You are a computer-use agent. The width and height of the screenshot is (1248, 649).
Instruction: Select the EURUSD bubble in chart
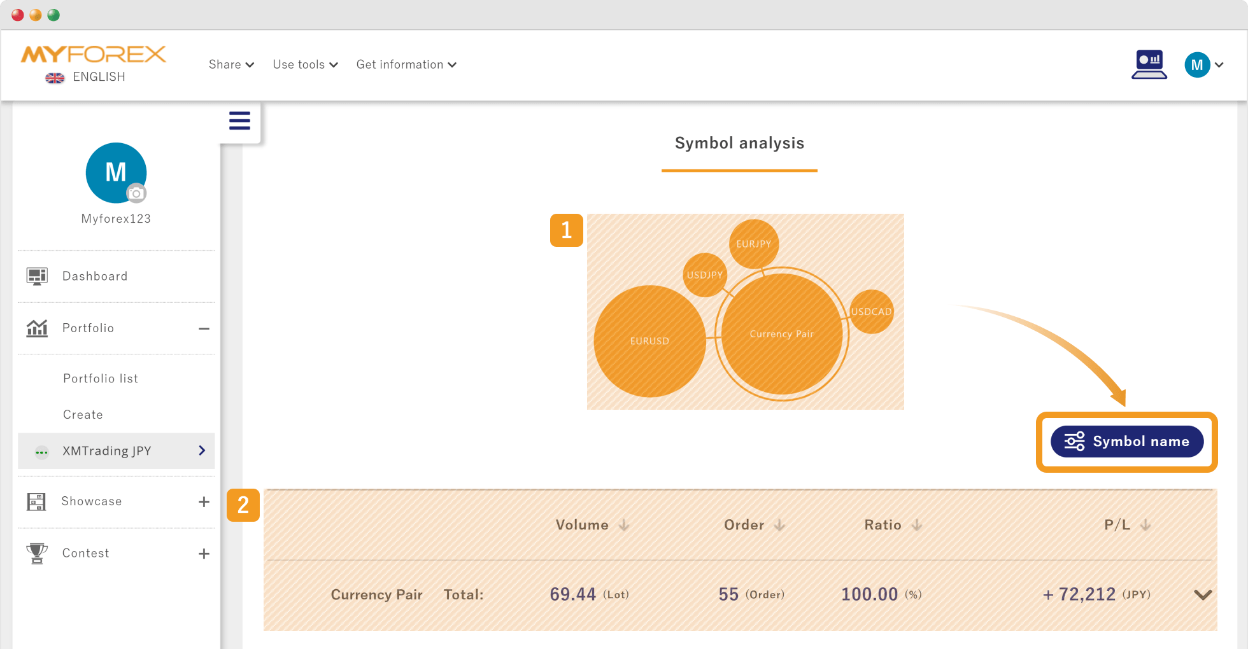(649, 341)
